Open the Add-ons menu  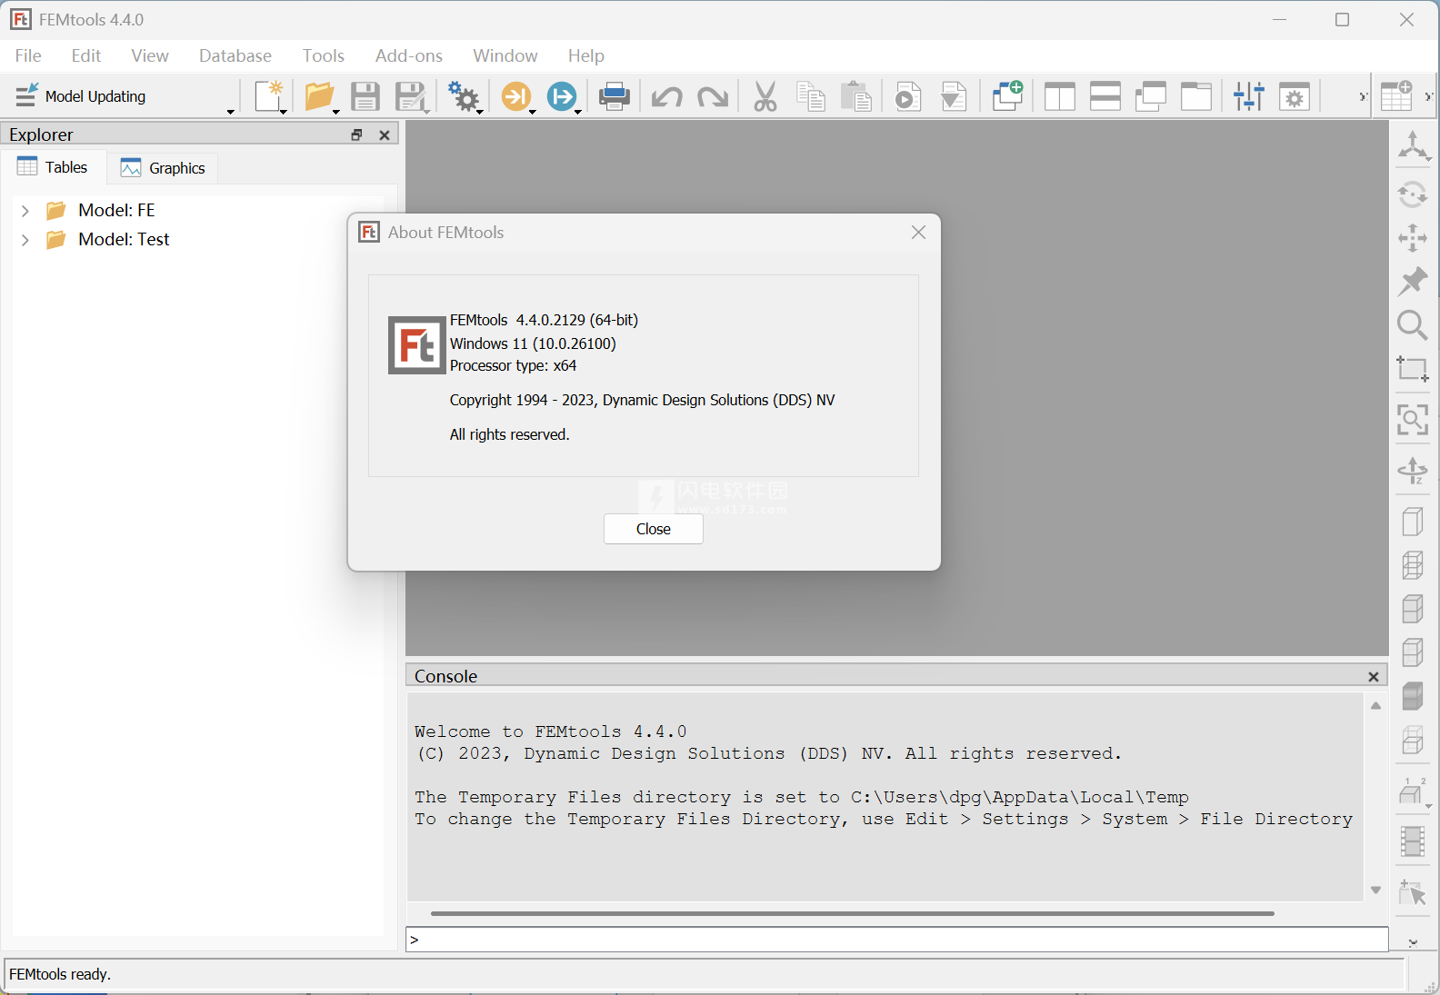pyautogui.click(x=409, y=55)
